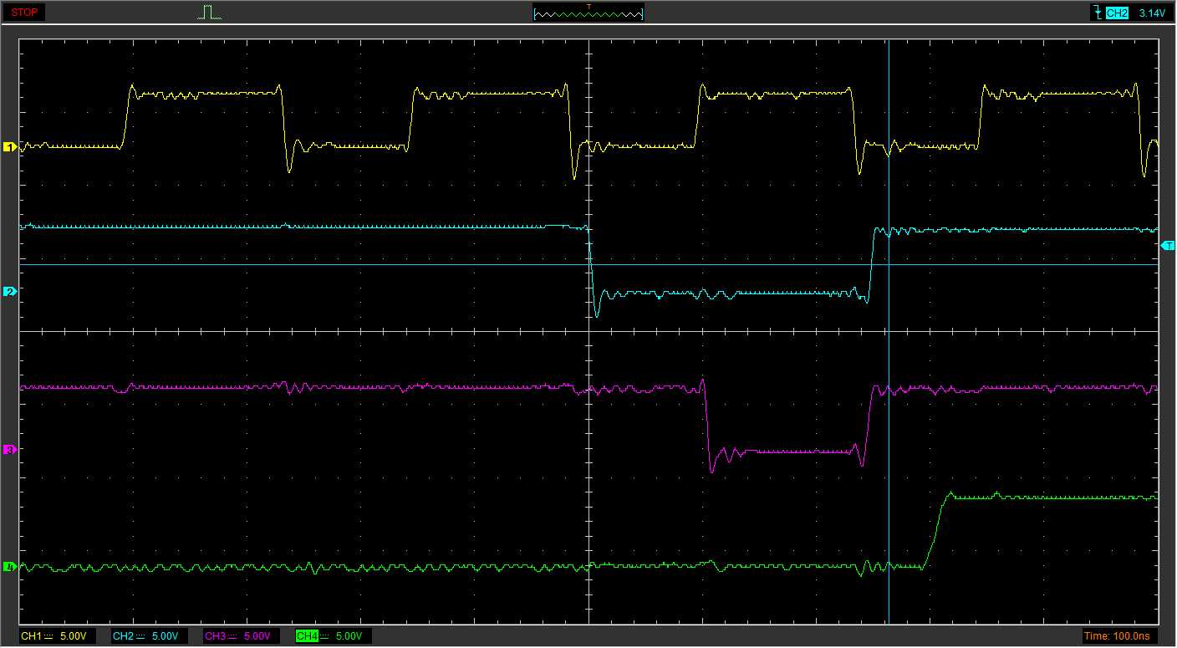The height and width of the screenshot is (648, 1177).
Task: Click the orange T trigger position marker in overview
Action: [588, 7]
